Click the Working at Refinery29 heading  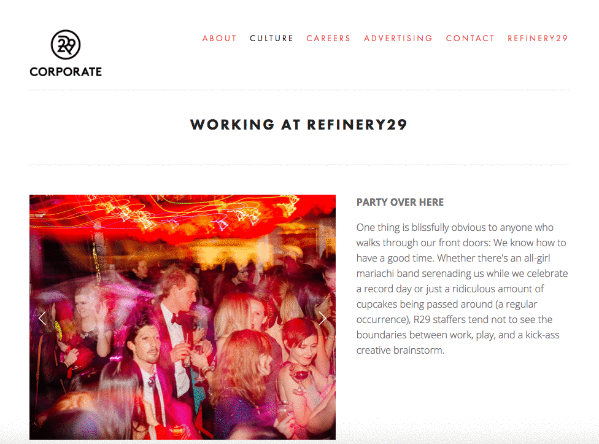[299, 125]
